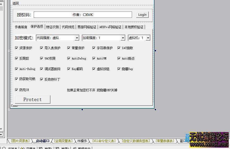Uncheck the 字符串保护 checkbox
This screenshot has height=149, width=230.
pos(94,48)
